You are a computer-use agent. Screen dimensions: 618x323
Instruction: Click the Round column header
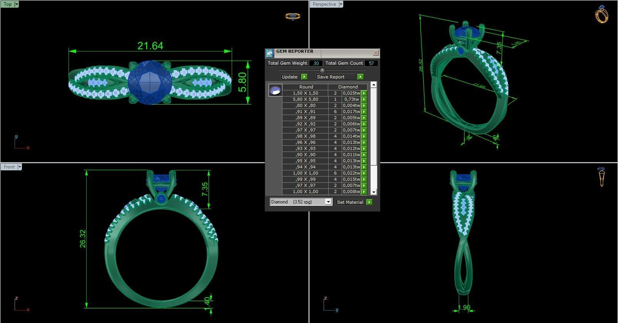tap(306, 87)
